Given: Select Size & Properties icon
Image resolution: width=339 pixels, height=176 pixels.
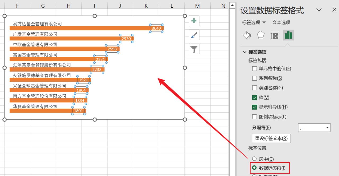Looking at the screenshot, I should (275, 35).
